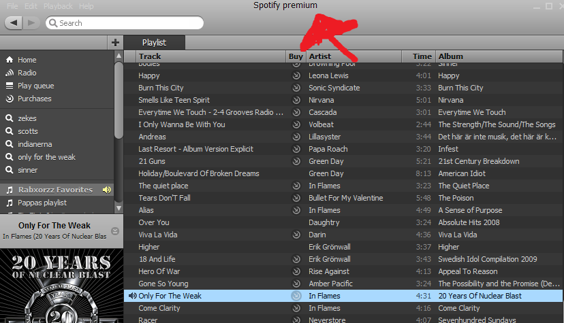
Task: Click the buy icon for Happy
Action: pyautogui.click(x=296, y=75)
